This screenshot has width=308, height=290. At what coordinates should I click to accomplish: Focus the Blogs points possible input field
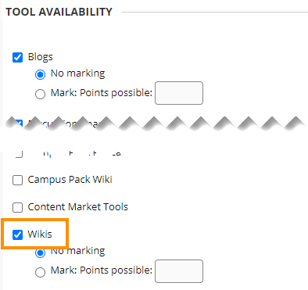(x=179, y=93)
